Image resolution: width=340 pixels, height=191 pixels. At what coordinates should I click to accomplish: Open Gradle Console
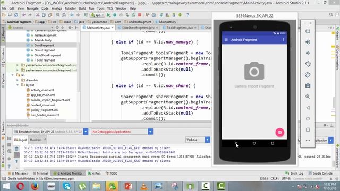(320, 173)
